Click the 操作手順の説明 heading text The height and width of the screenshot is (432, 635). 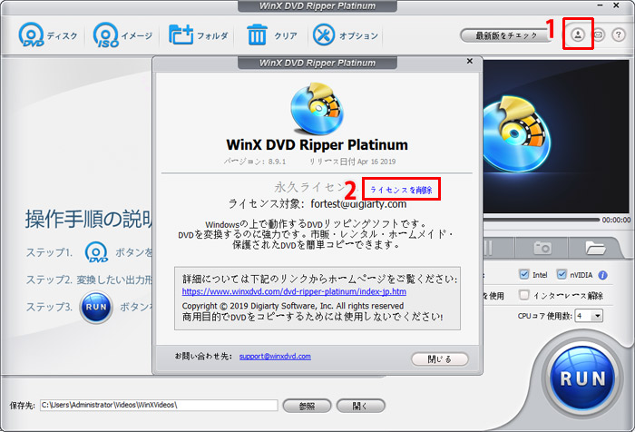click(88, 220)
